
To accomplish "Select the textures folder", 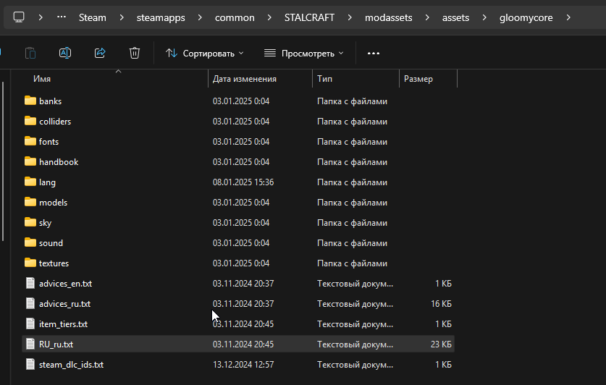I will tap(54, 263).
